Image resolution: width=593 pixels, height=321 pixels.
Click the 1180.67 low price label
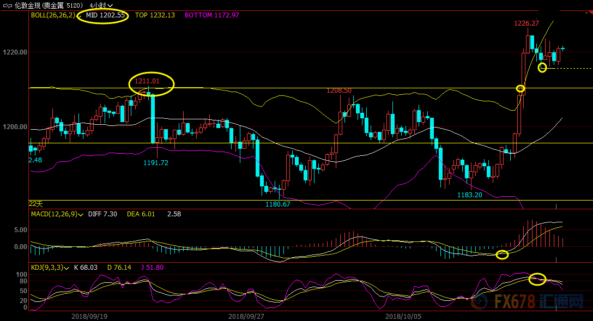[x=277, y=204]
